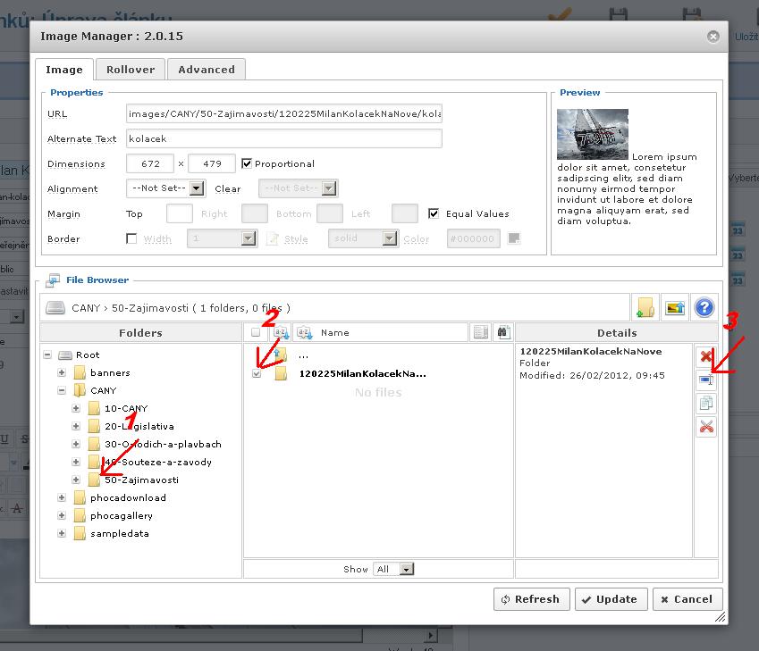Image resolution: width=759 pixels, height=651 pixels.
Task: Click the Rename icon in Details panel
Action: 706,380
